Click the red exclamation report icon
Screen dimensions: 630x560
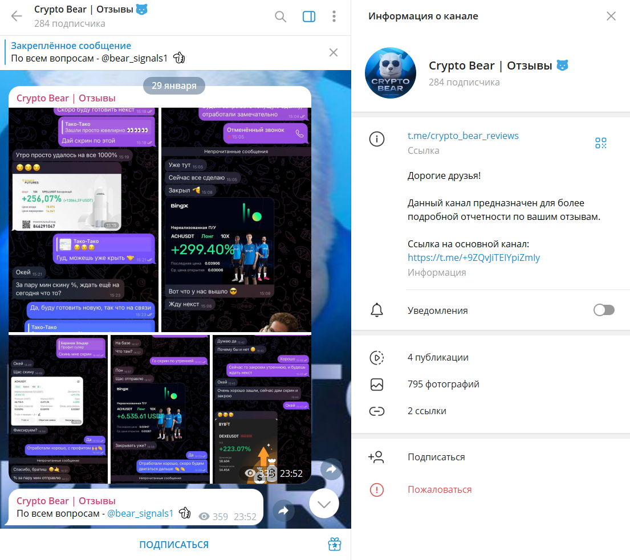[377, 490]
